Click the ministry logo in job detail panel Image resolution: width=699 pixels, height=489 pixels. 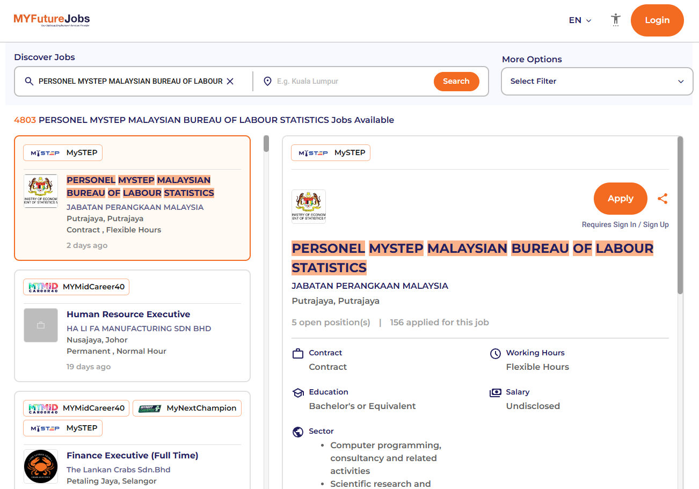[309, 207]
